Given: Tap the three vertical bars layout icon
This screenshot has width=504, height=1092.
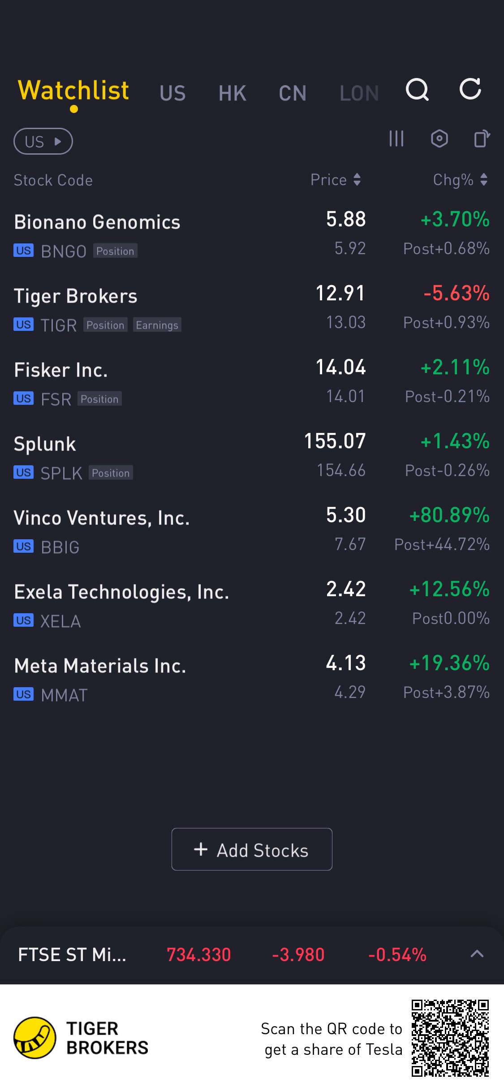Looking at the screenshot, I should (396, 139).
